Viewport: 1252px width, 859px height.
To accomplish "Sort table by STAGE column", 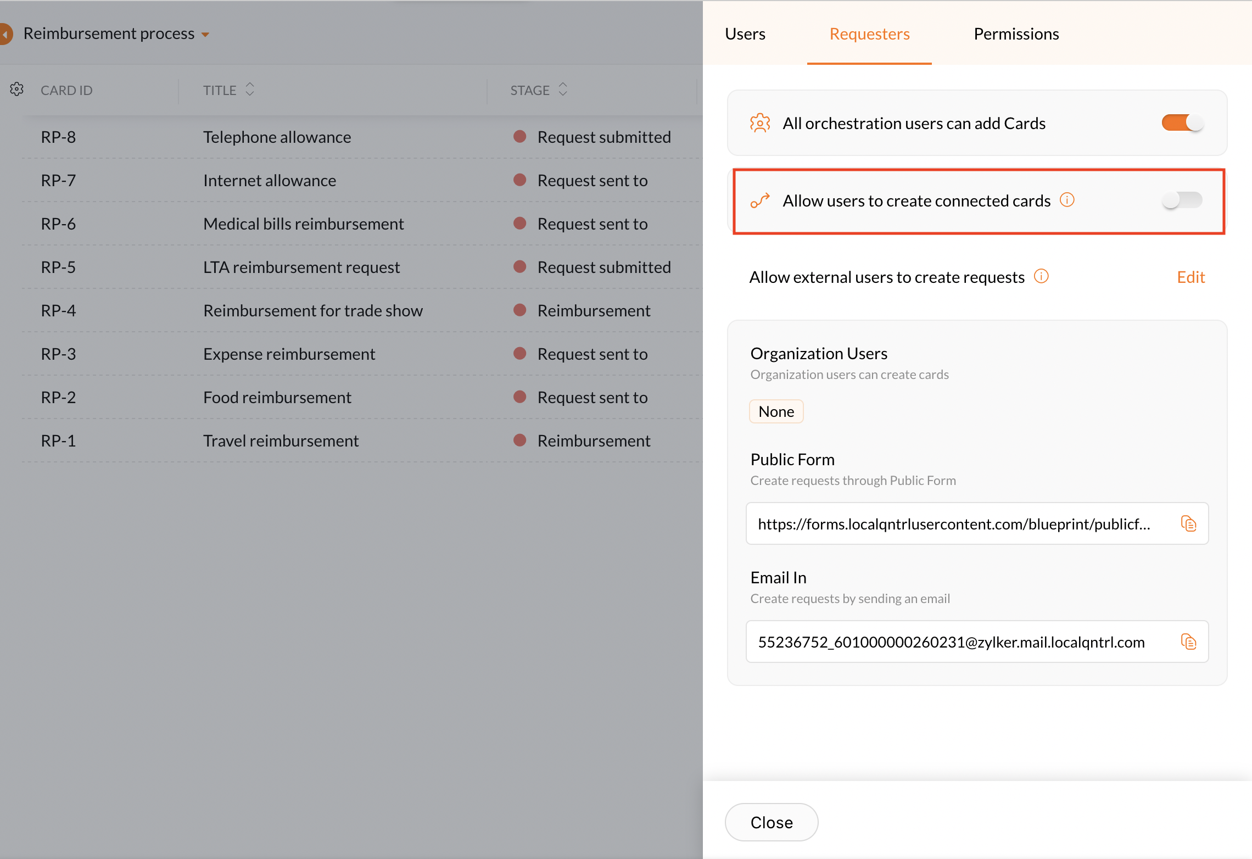I will [563, 90].
